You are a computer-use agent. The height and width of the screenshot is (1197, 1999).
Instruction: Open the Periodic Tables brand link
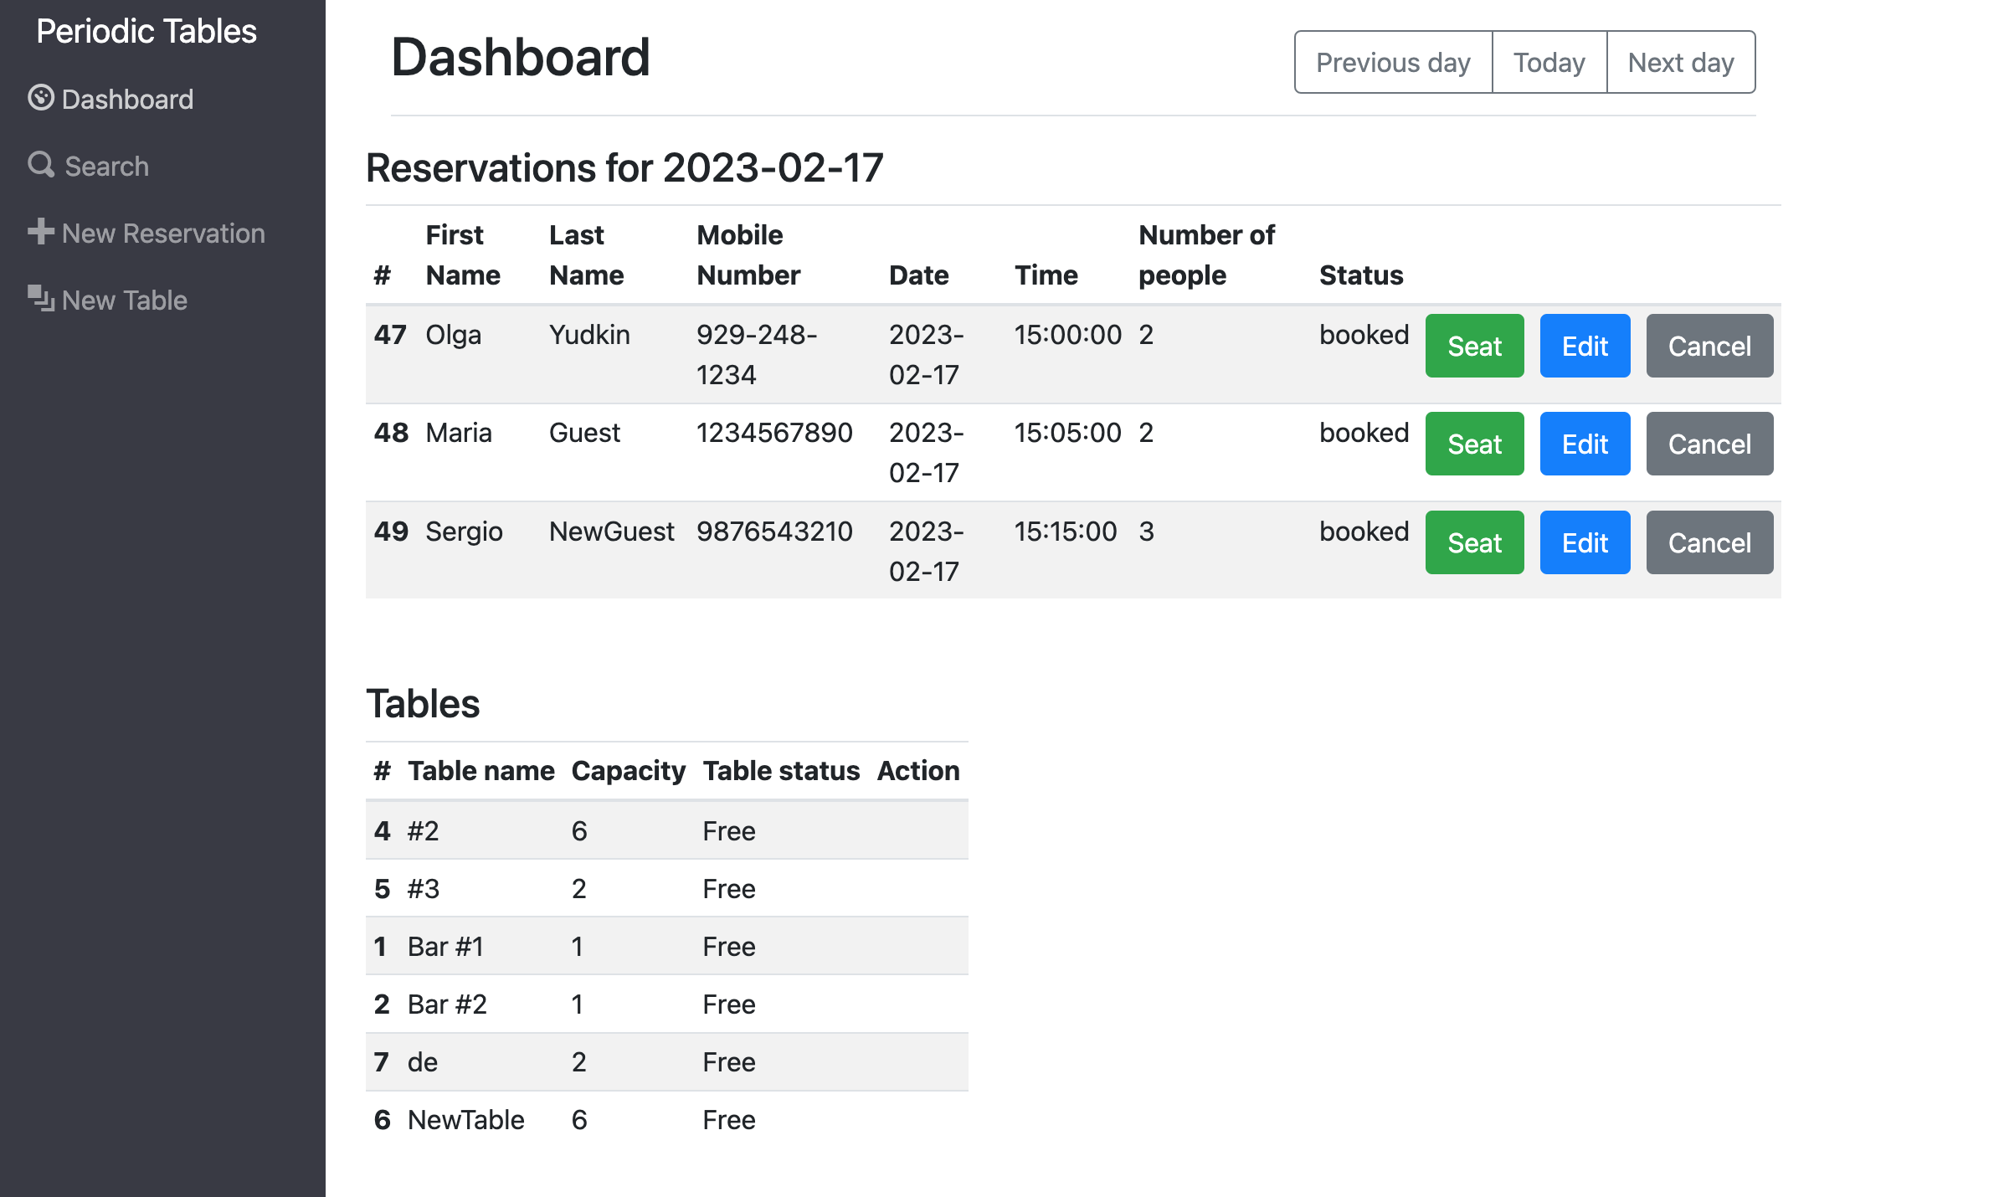pyautogui.click(x=146, y=31)
